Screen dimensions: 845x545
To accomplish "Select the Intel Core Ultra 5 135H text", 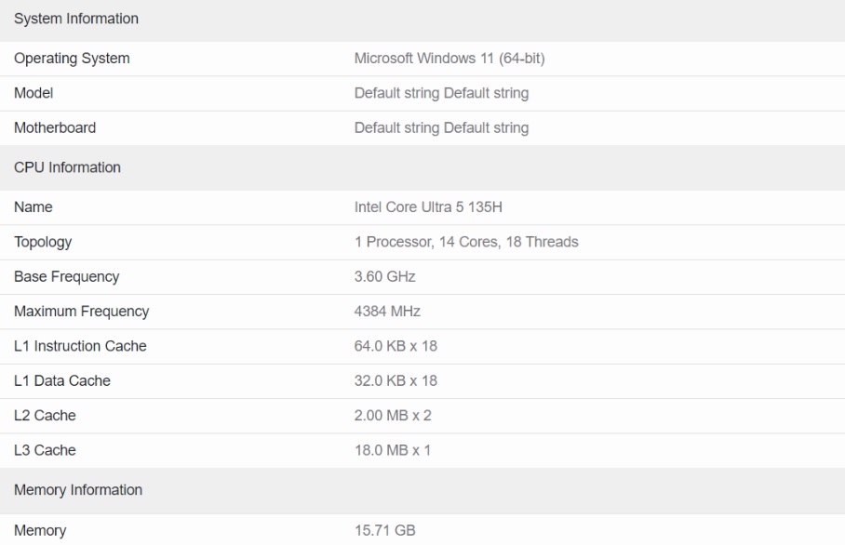I will 428,207.
